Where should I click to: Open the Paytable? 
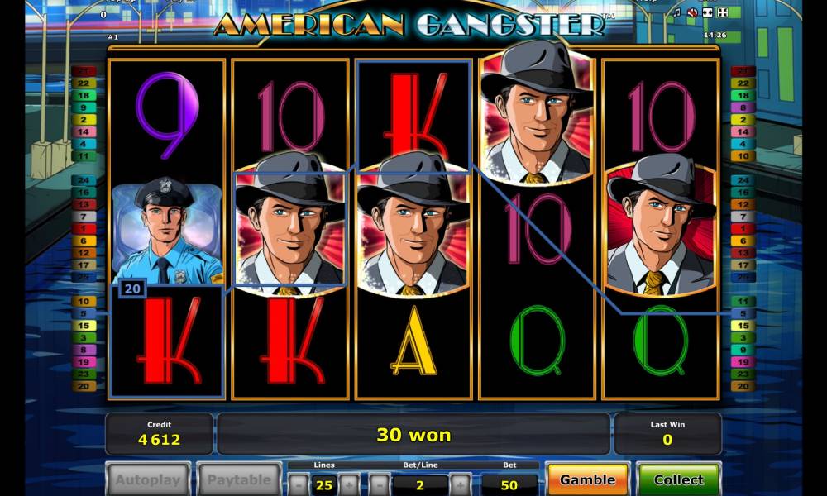(239, 479)
